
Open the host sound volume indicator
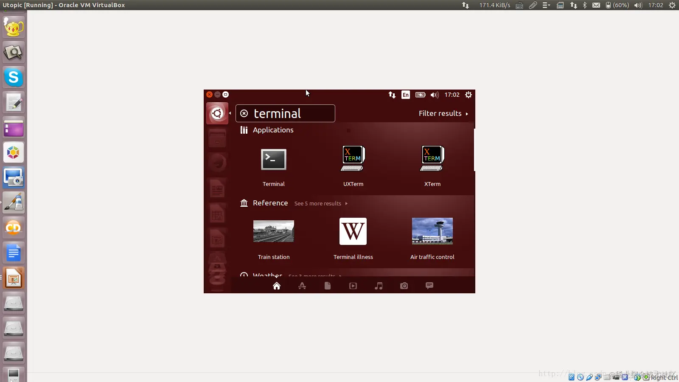click(638, 5)
